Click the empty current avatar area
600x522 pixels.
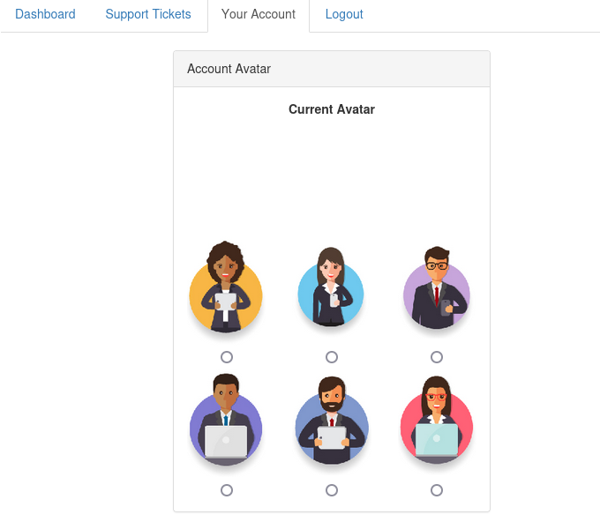332,176
